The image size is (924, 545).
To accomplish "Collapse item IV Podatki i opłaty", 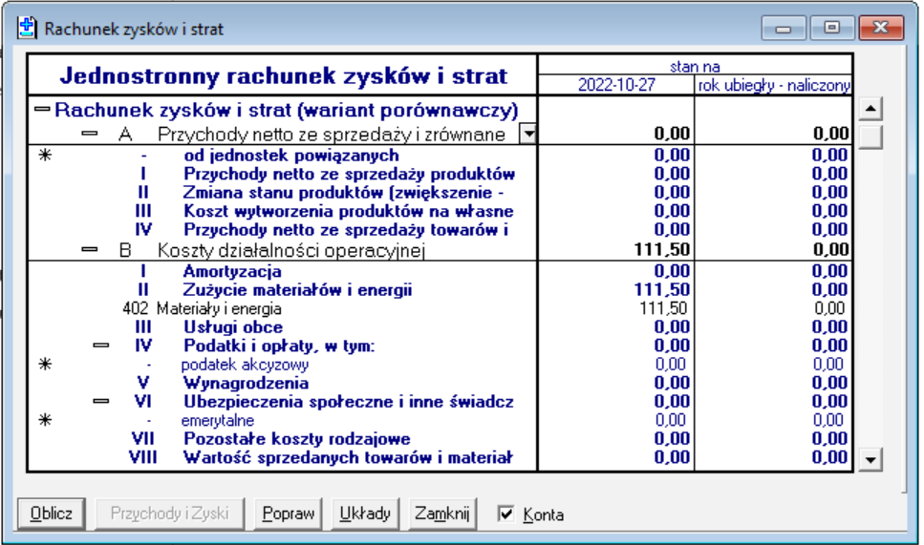I will (x=101, y=346).
